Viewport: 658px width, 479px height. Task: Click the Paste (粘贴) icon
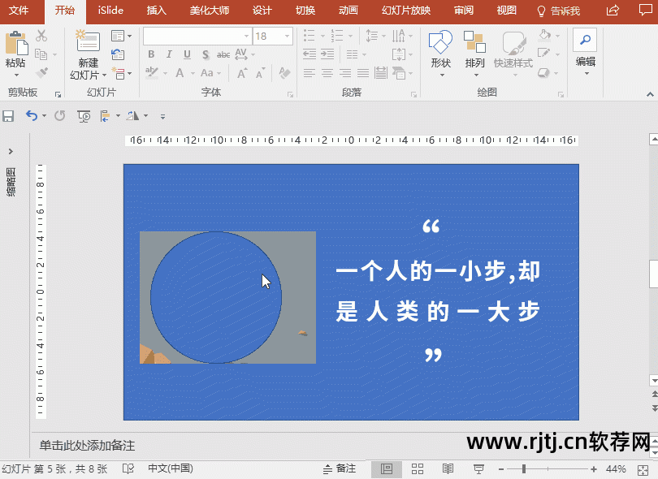[15, 45]
